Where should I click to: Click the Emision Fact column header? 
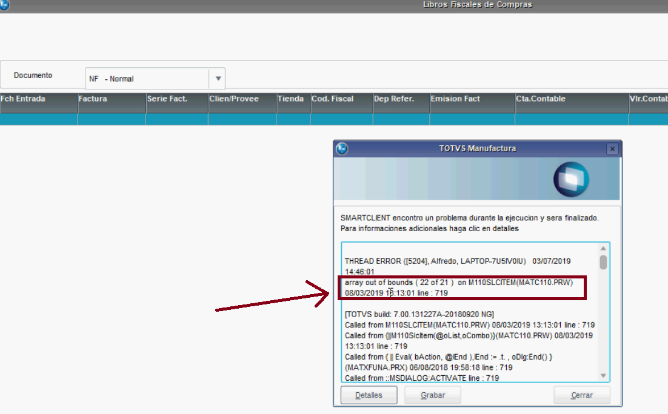[472, 103]
